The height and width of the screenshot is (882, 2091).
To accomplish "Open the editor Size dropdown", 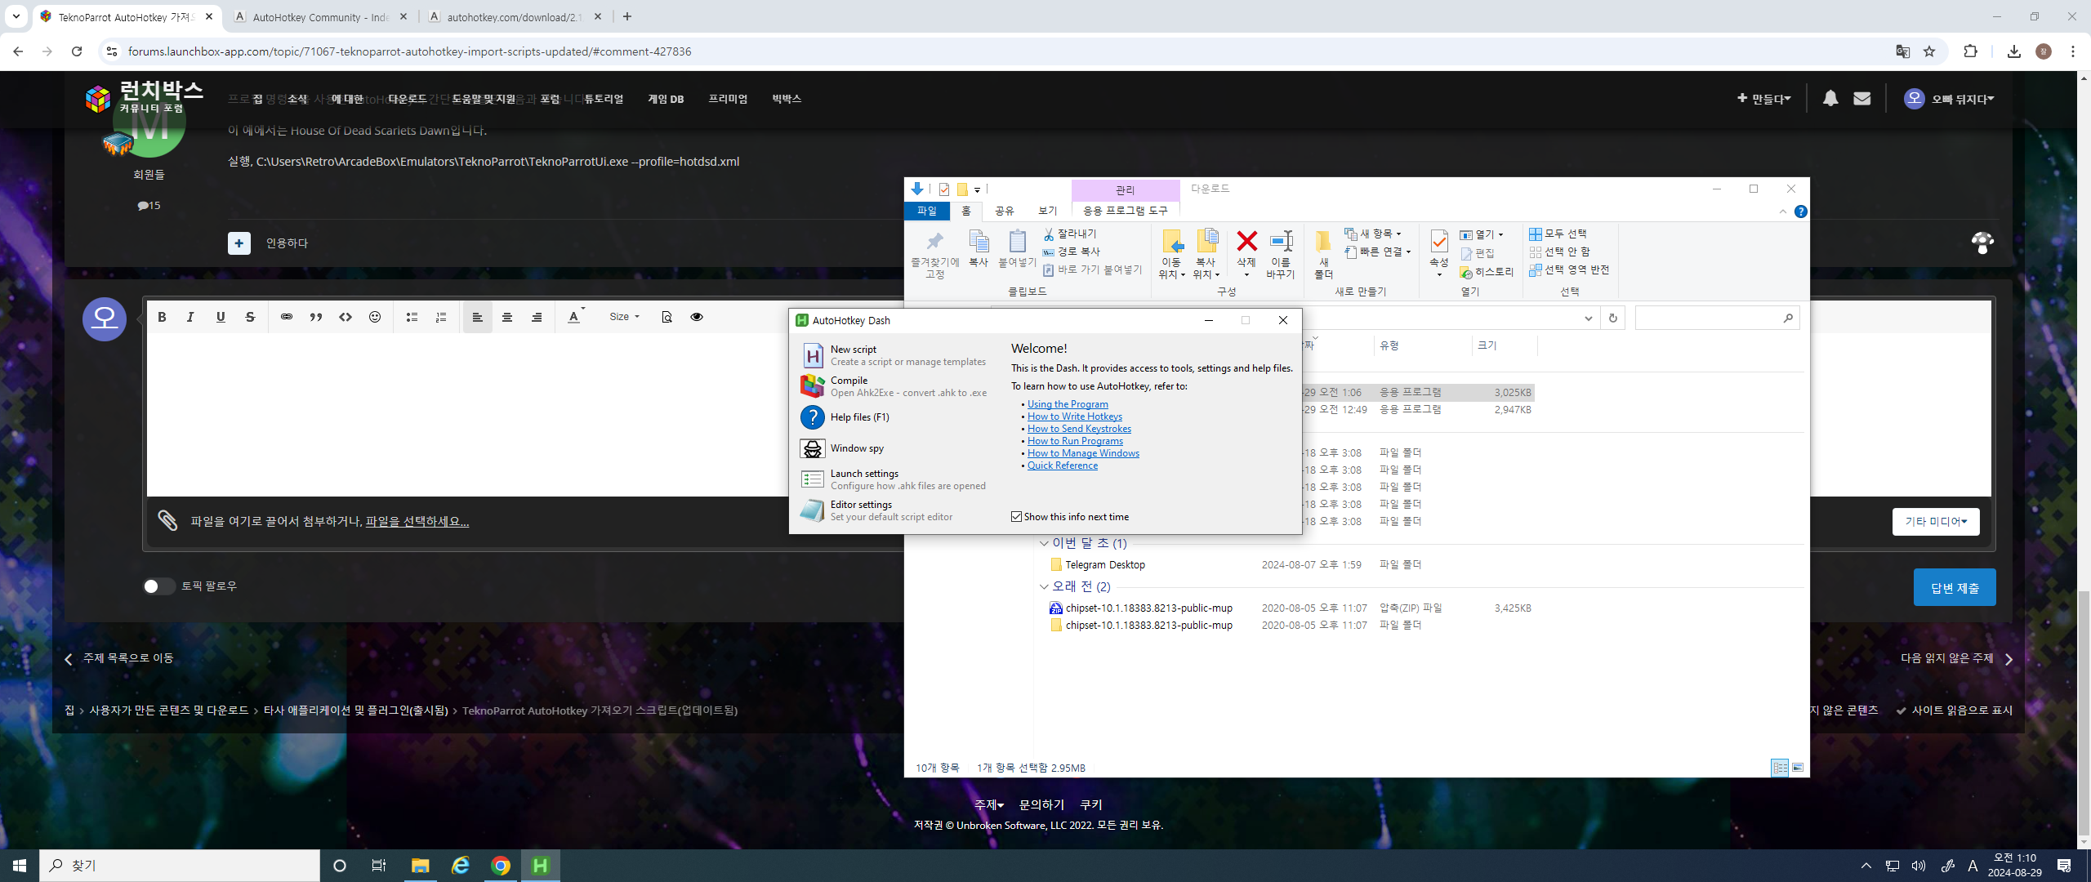I will [625, 317].
